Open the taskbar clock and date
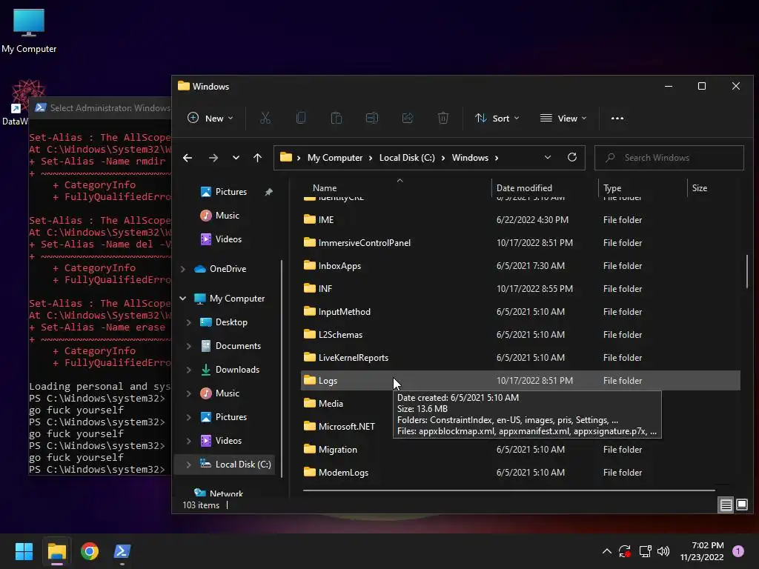Viewport: 759px width, 569px height. (x=702, y=551)
